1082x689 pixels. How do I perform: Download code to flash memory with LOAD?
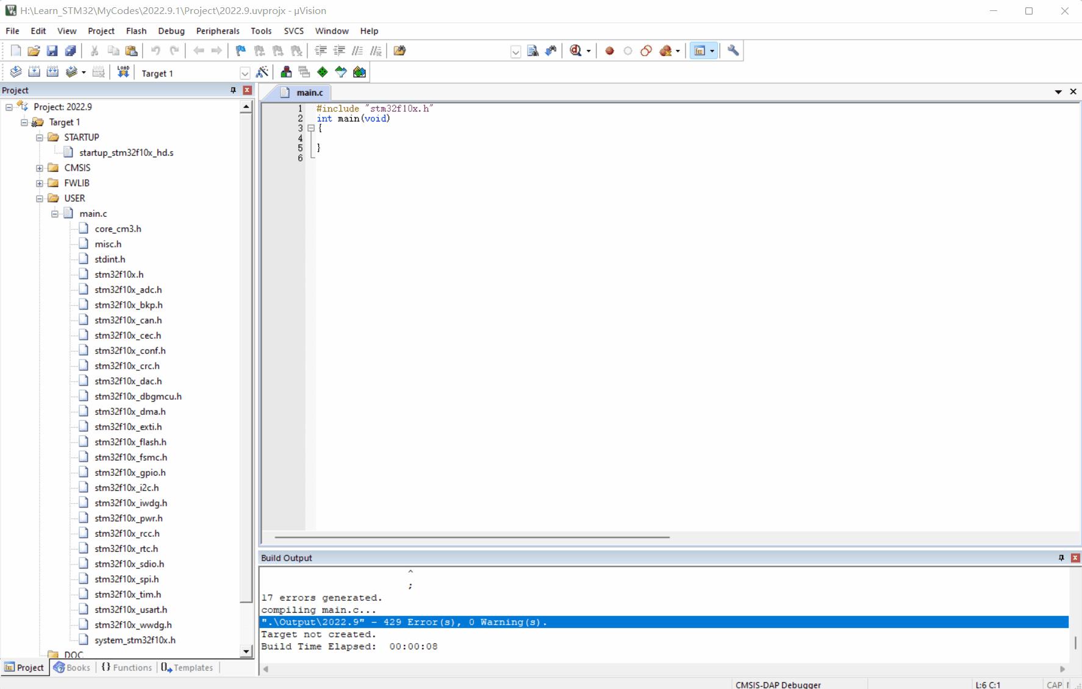[123, 71]
